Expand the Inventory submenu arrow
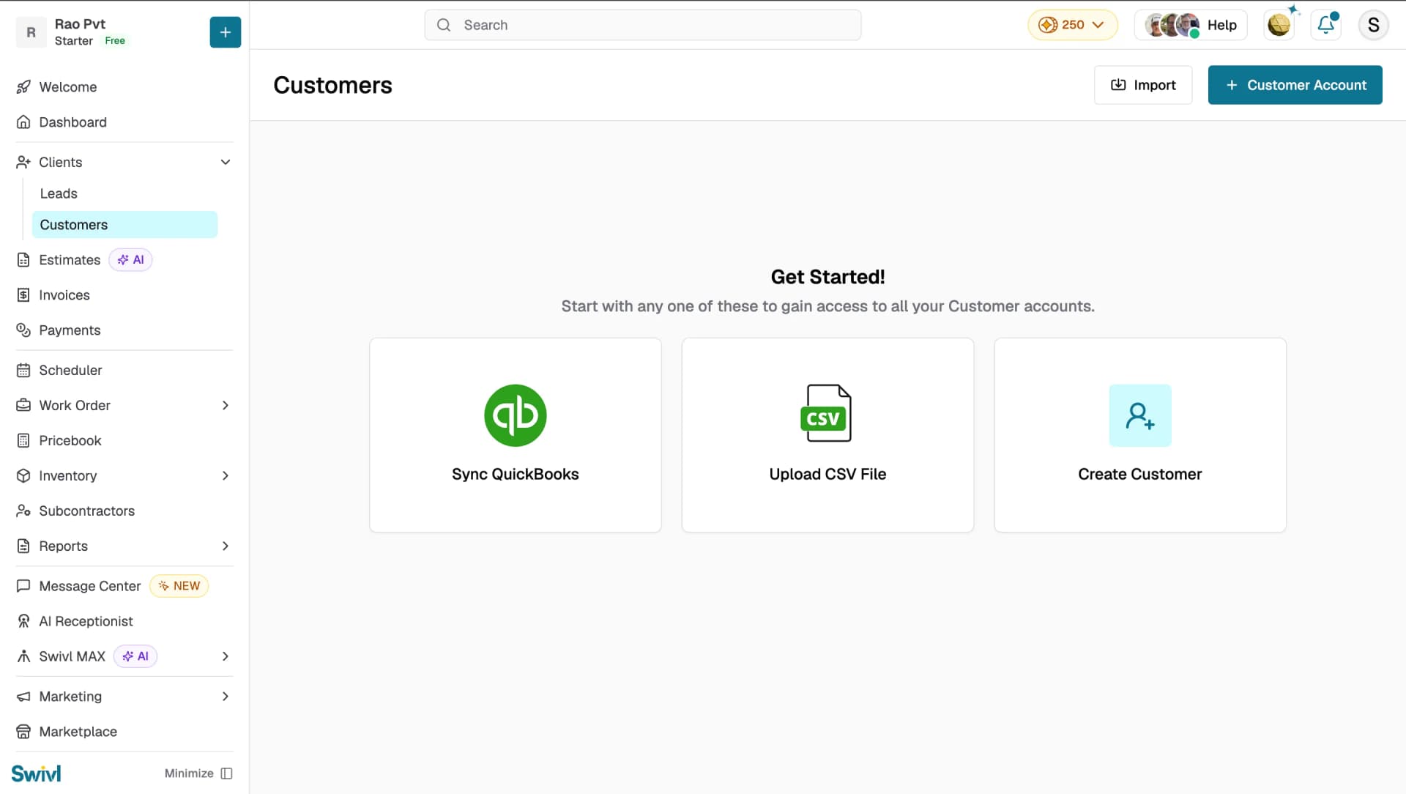Screen dimensions: 1406x794 coord(226,475)
